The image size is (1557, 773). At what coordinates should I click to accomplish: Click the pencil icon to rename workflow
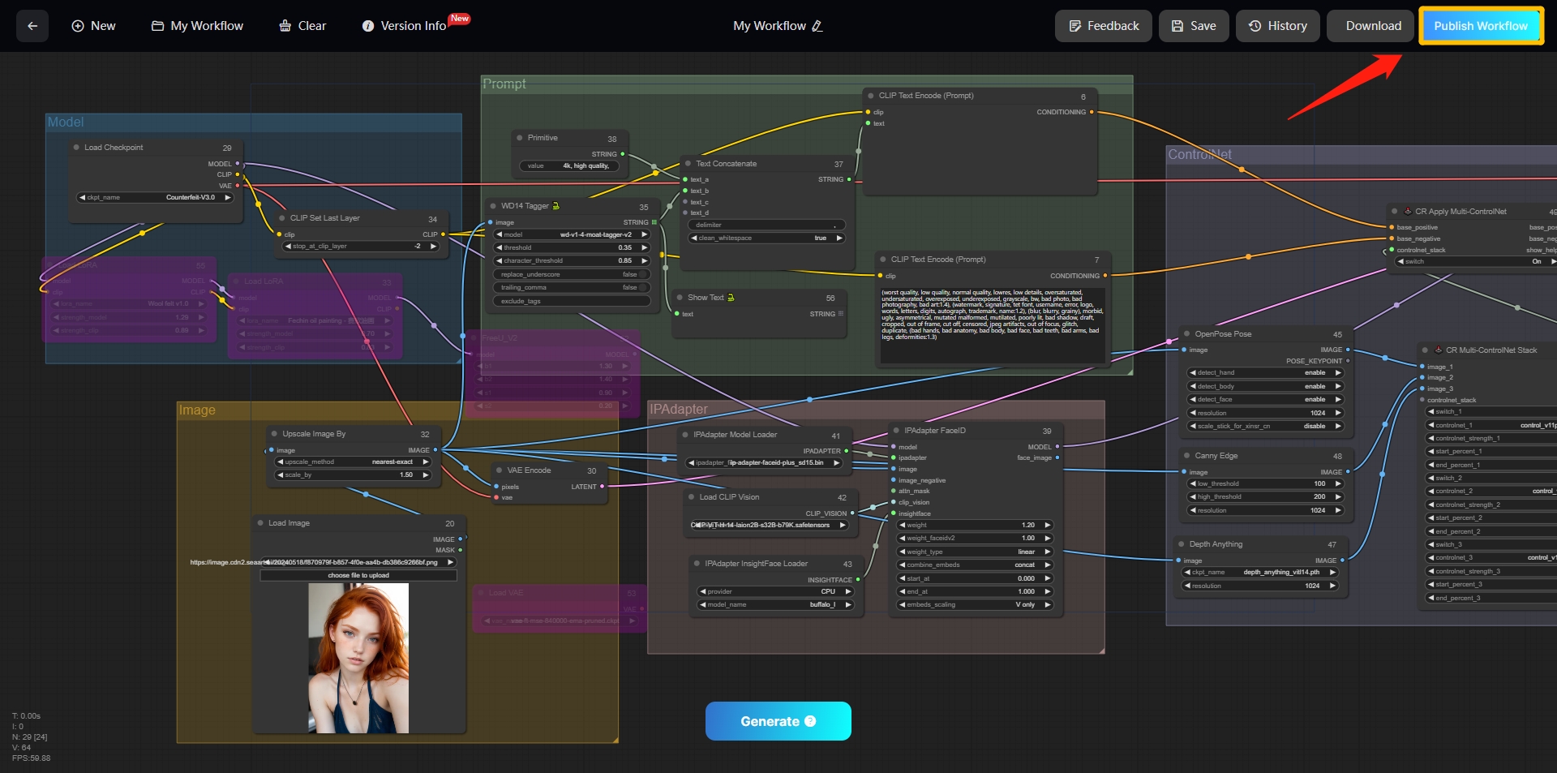tap(817, 26)
